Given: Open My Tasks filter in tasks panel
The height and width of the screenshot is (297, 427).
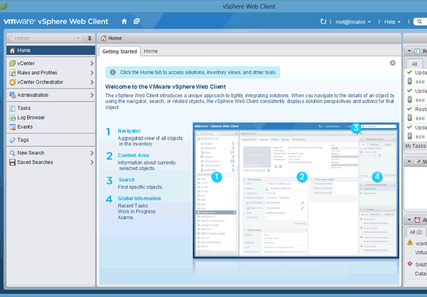Looking at the screenshot, I should click(415, 146).
